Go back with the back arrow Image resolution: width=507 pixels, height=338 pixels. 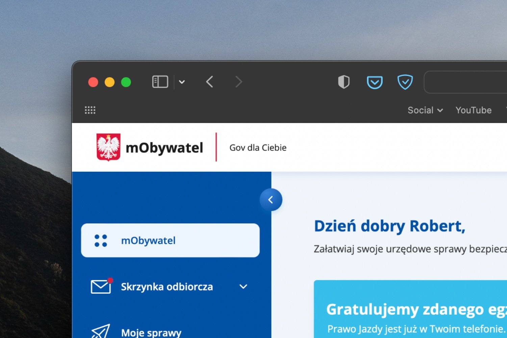pos(209,82)
